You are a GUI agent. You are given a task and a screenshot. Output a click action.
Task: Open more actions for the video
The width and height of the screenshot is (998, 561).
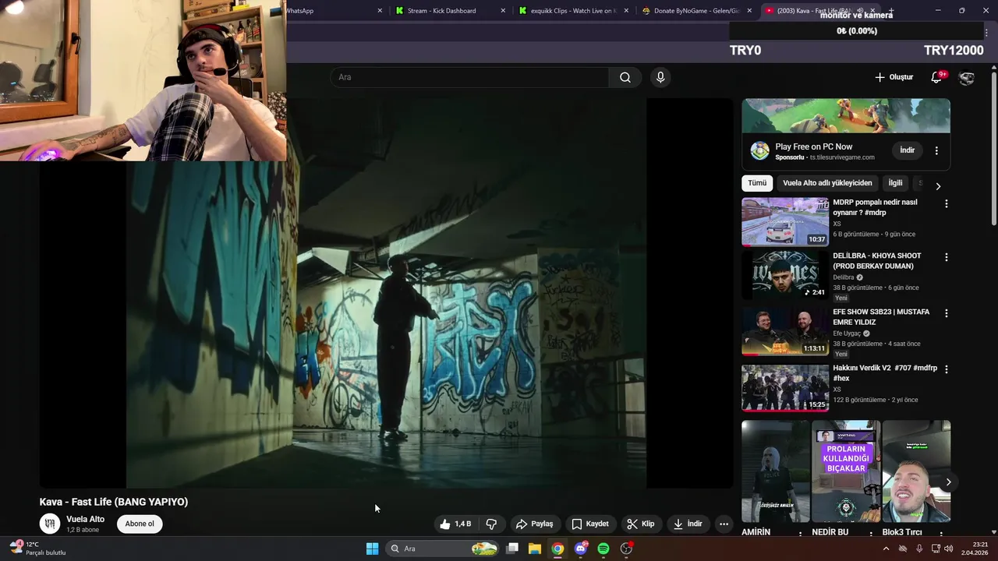(x=724, y=524)
